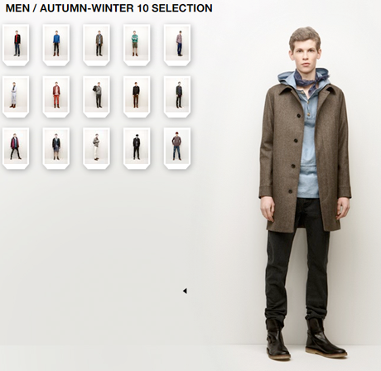Select the look with bag over shoulder
Image resolution: width=381 pixels, height=371 pixels.
coord(96,97)
